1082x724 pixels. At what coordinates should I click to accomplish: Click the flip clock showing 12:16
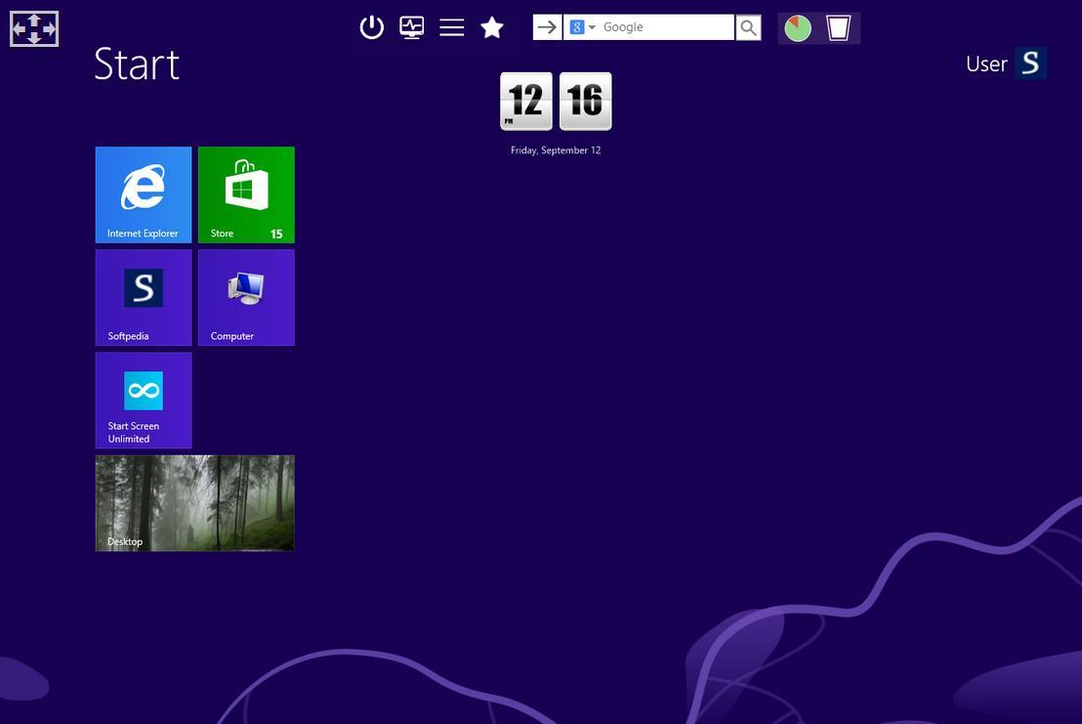(556, 101)
